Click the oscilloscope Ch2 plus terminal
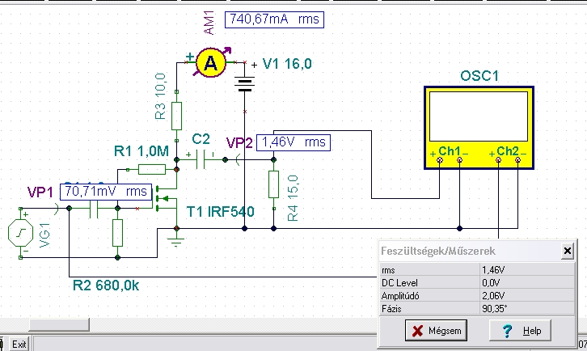This screenshot has width=587, height=351. click(x=498, y=160)
